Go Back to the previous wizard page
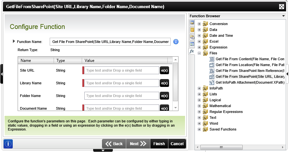 [114, 144]
